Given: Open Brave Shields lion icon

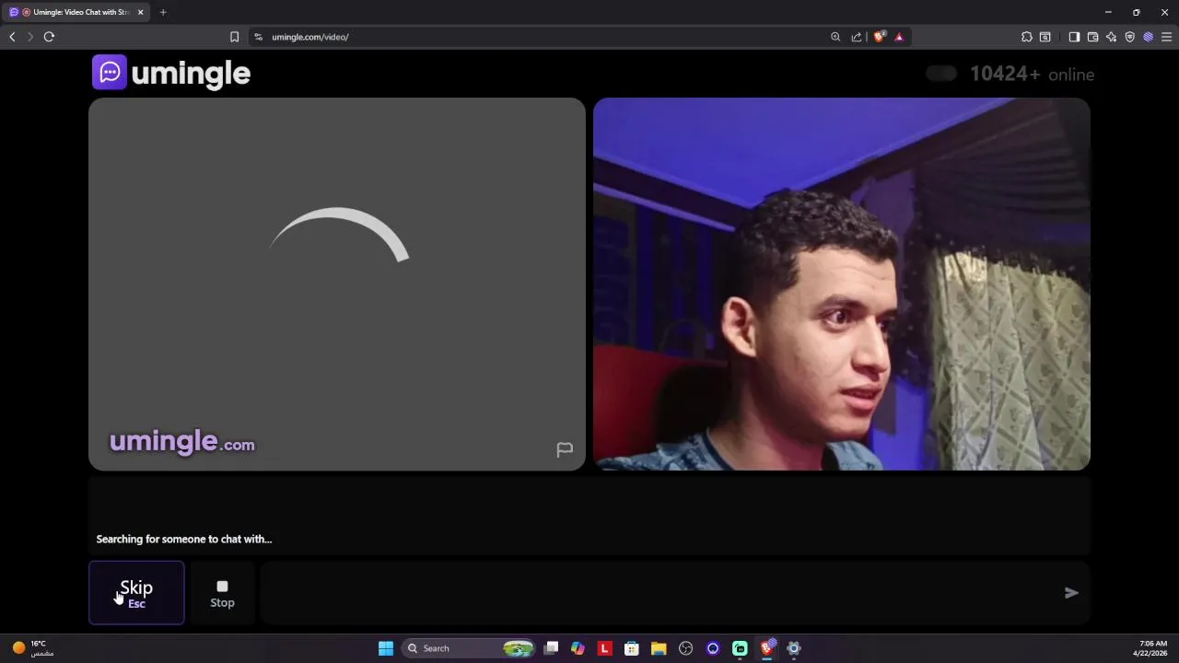Looking at the screenshot, I should click(x=880, y=37).
